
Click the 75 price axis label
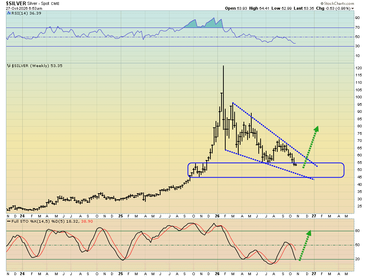(x=359, y=133)
